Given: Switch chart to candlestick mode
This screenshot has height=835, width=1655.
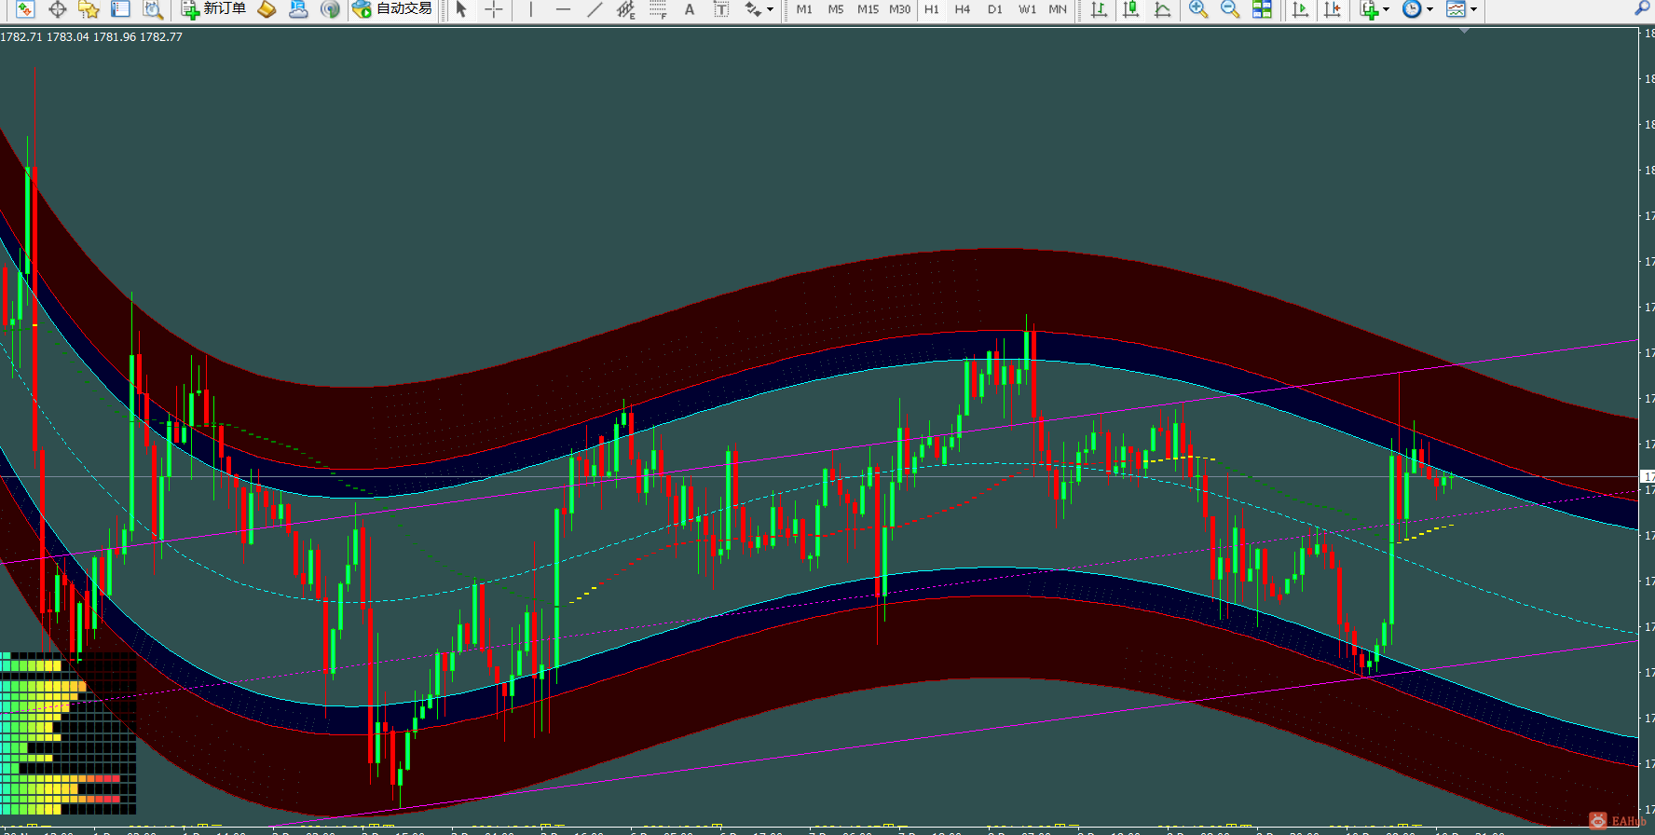Looking at the screenshot, I should pyautogui.click(x=1131, y=9).
